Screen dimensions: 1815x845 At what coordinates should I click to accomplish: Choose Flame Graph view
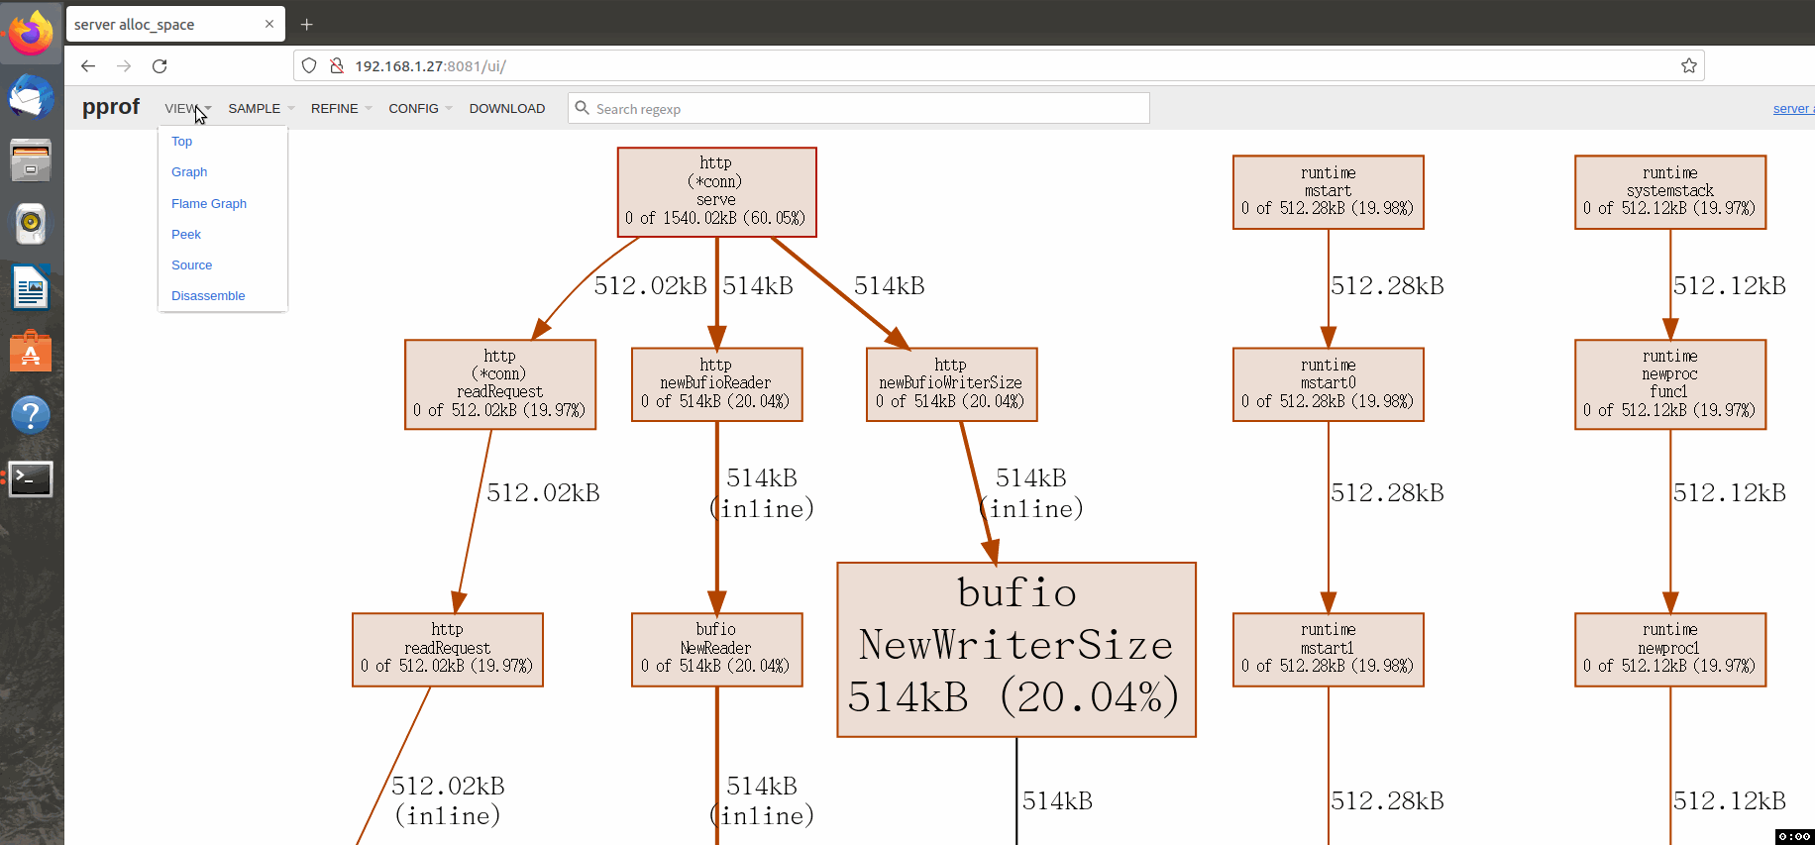pyautogui.click(x=209, y=204)
